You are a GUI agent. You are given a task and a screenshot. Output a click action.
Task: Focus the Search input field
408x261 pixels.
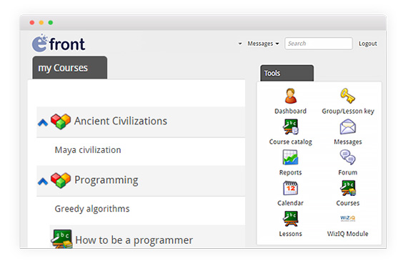click(x=319, y=44)
